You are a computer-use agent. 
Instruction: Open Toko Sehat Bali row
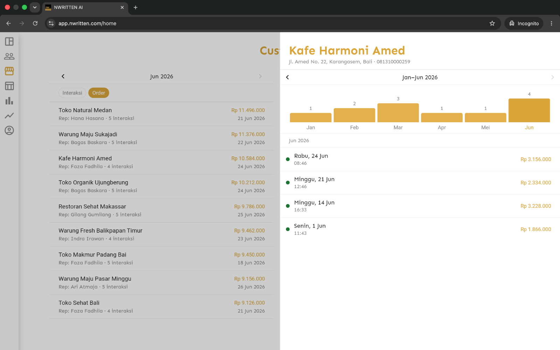(162, 307)
